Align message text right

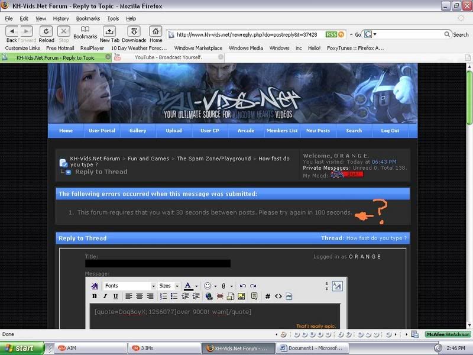point(150,296)
